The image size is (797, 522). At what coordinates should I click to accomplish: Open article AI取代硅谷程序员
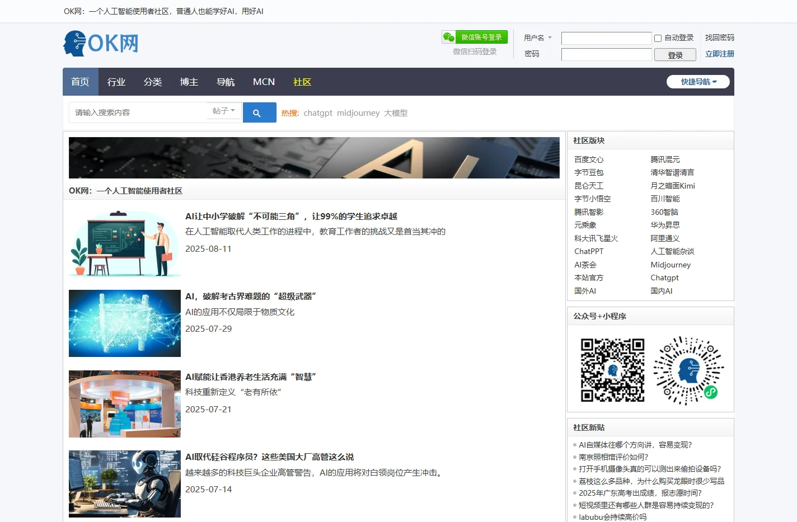pyautogui.click(x=269, y=457)
